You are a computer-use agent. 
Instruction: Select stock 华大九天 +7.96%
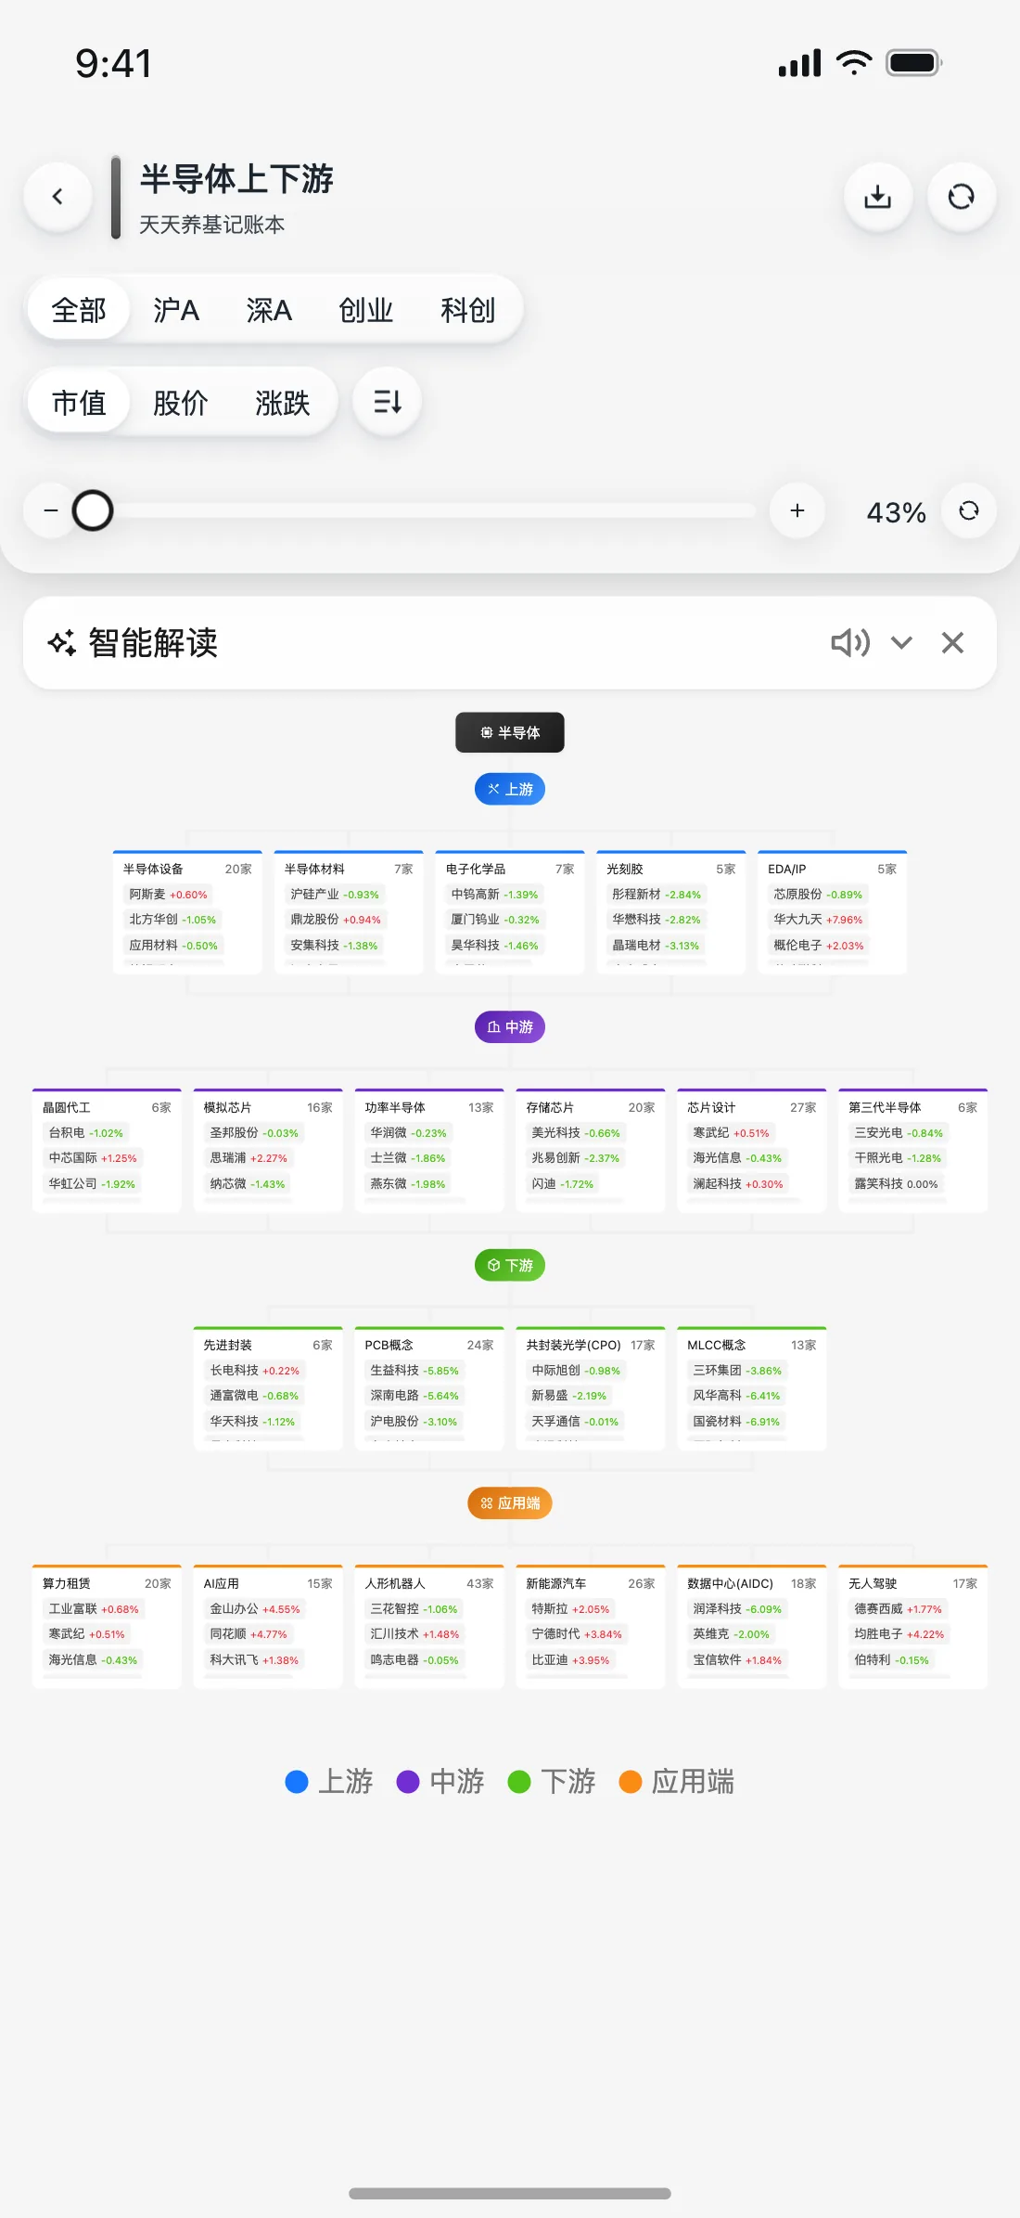[x=818, y=920]
